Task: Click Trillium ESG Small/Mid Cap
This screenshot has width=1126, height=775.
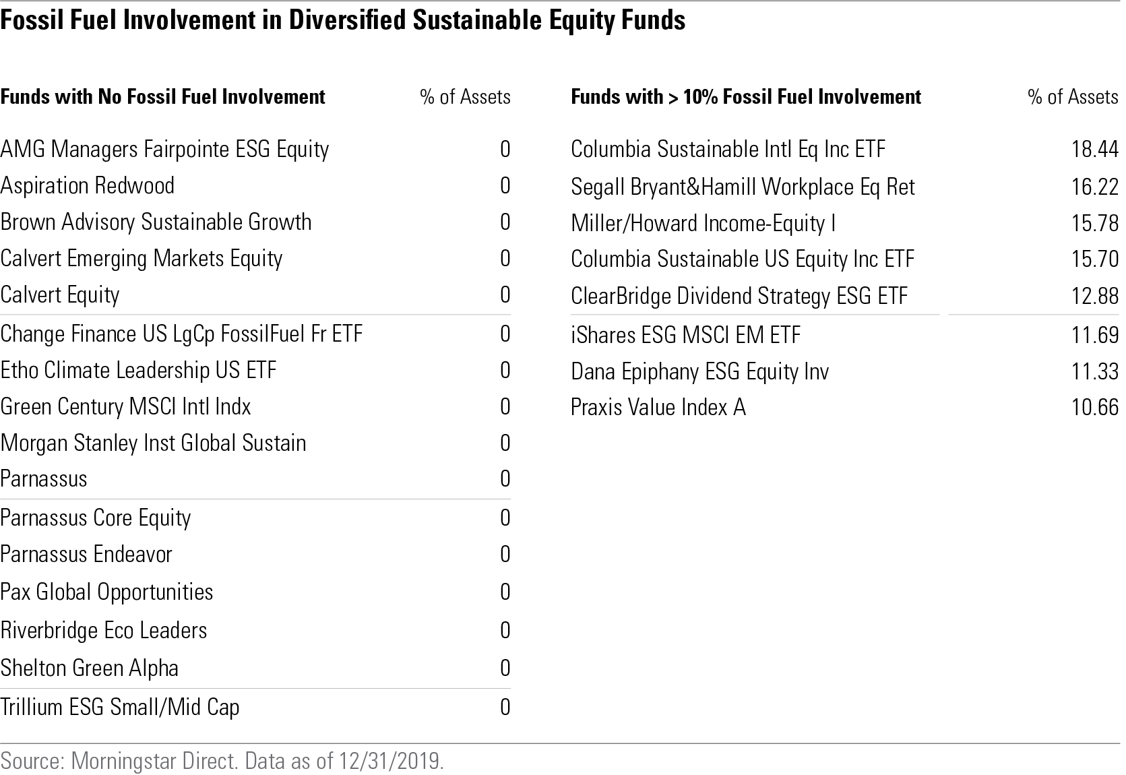Action: 120,707
